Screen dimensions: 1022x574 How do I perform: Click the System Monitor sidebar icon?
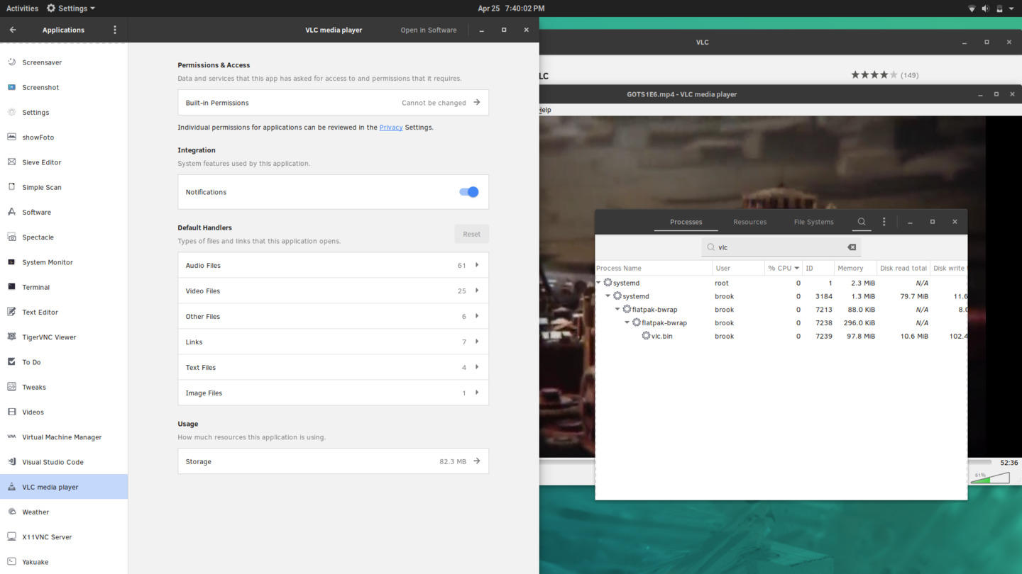tap(11, 262)
